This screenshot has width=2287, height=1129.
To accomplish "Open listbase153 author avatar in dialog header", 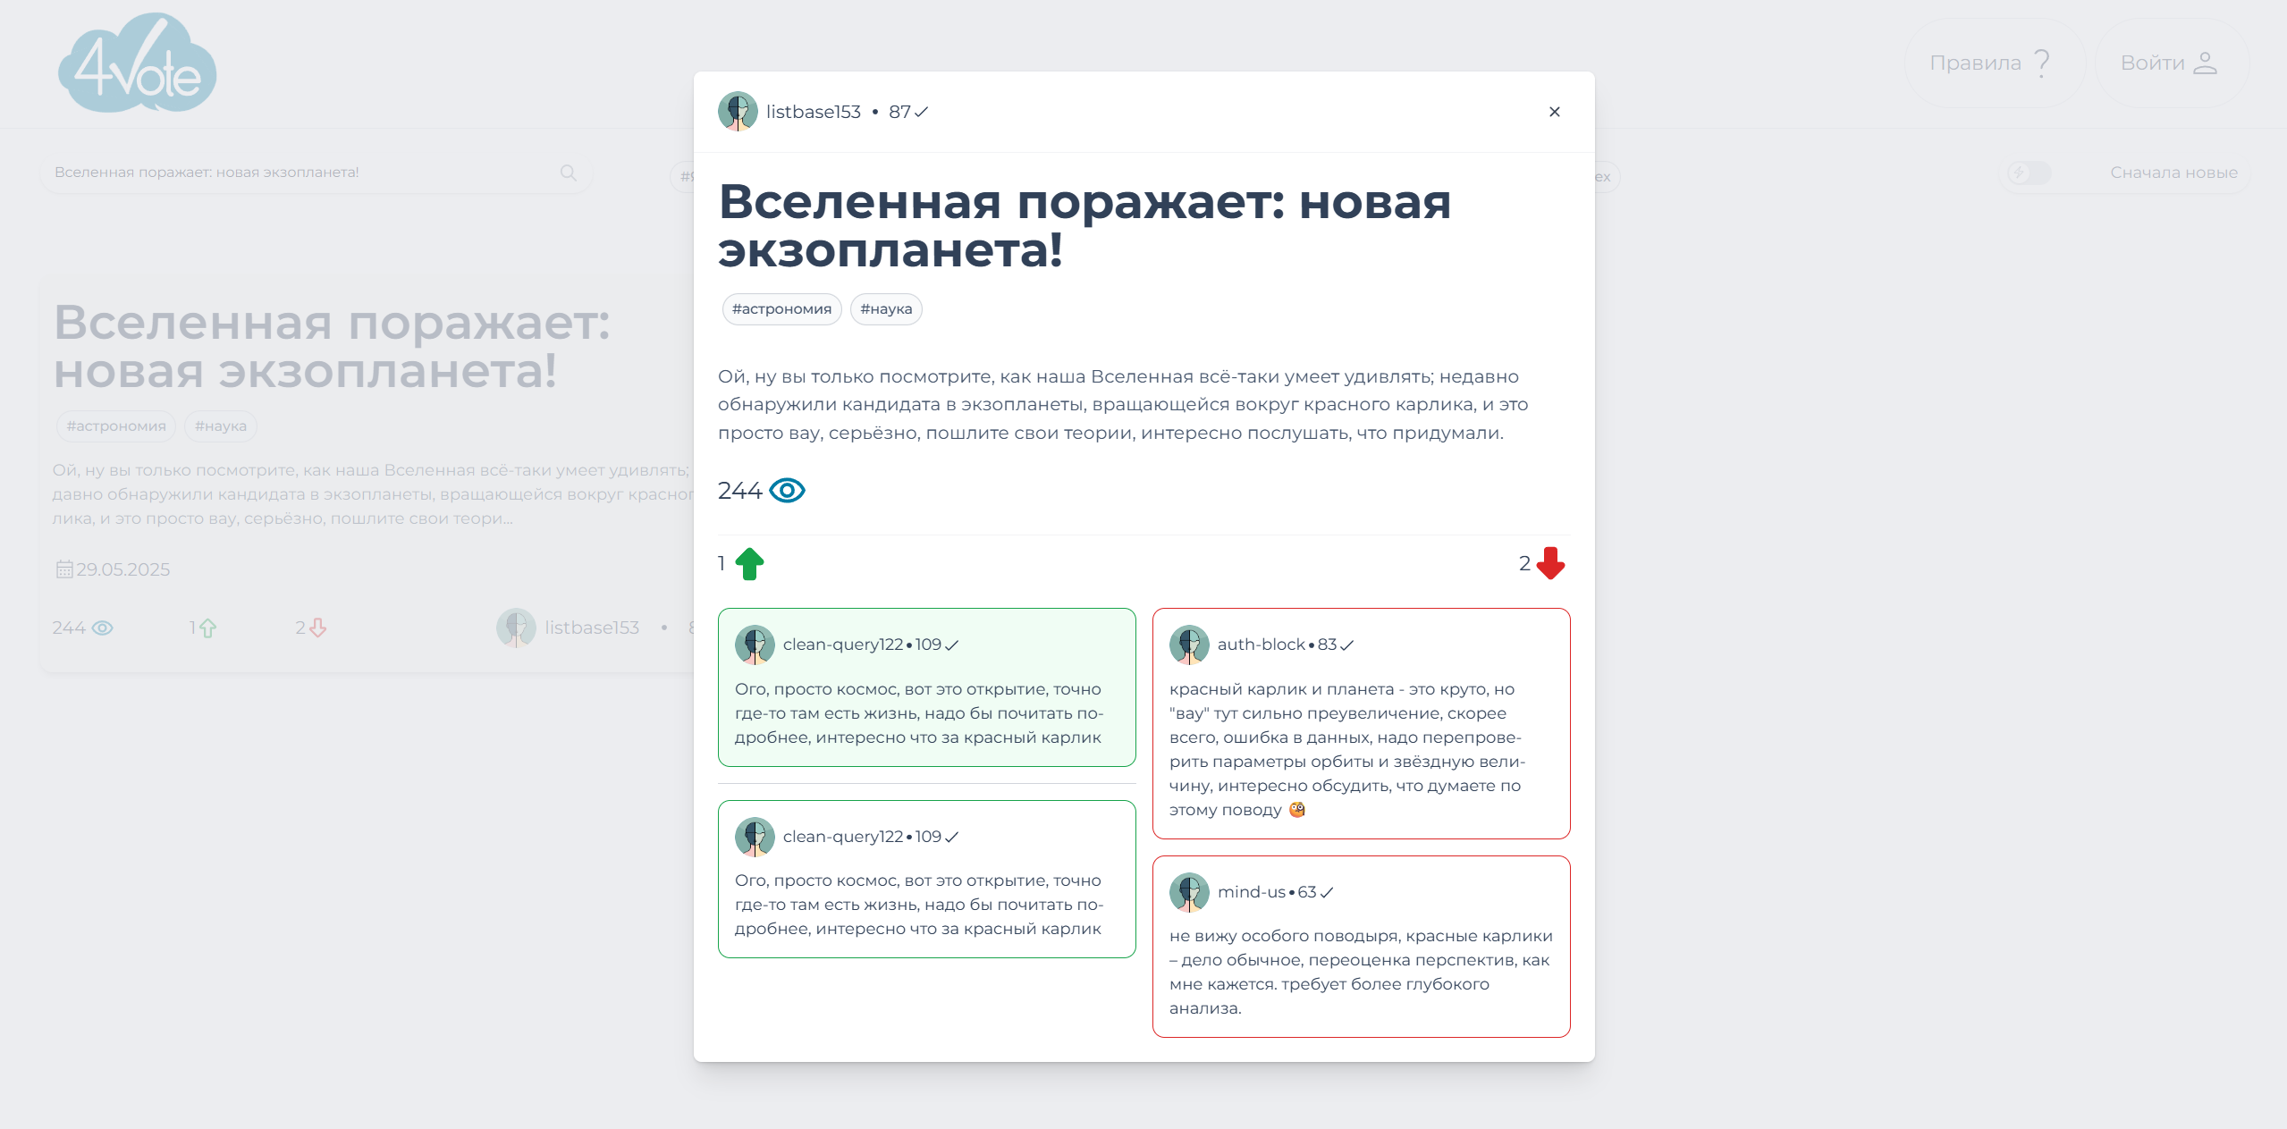I will pyautogui.click(x=738, y=112).
